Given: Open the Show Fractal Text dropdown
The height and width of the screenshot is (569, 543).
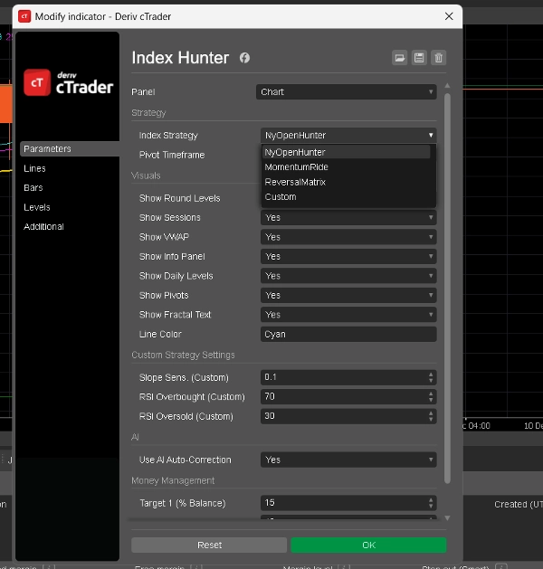Looking at the screenshot, I should click(348, 315).
